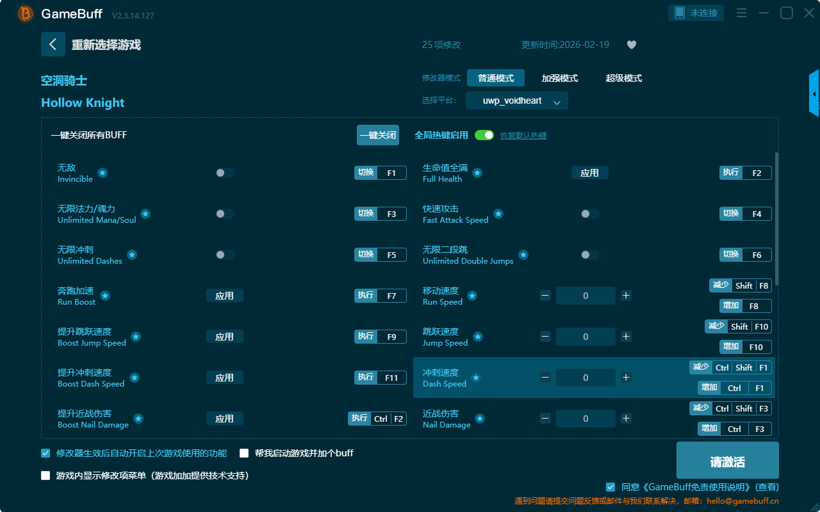This screenshot has height=512, width=820.
Task: Click the heart favorite icon
Action: [x=632, y=45]
